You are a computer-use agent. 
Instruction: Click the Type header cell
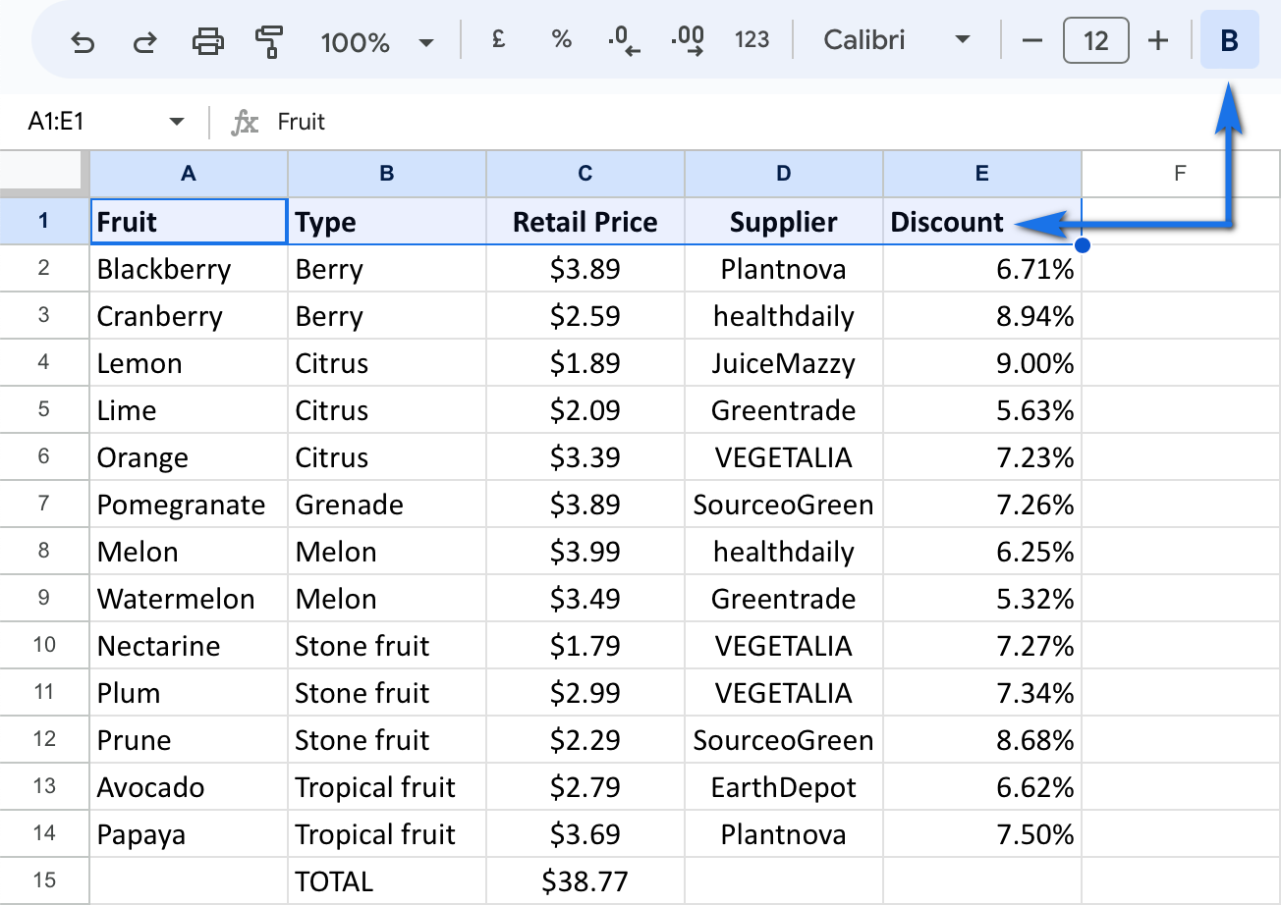coord(387,221)
